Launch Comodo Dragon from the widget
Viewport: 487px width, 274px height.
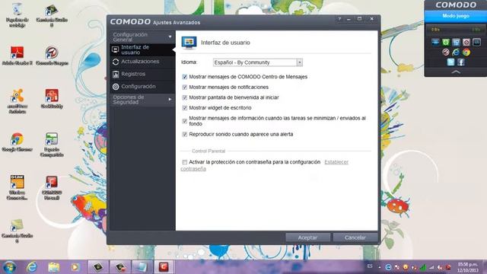tap(446, 53)
